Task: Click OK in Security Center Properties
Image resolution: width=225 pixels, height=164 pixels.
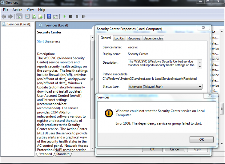Action: [x=152, y=150]
